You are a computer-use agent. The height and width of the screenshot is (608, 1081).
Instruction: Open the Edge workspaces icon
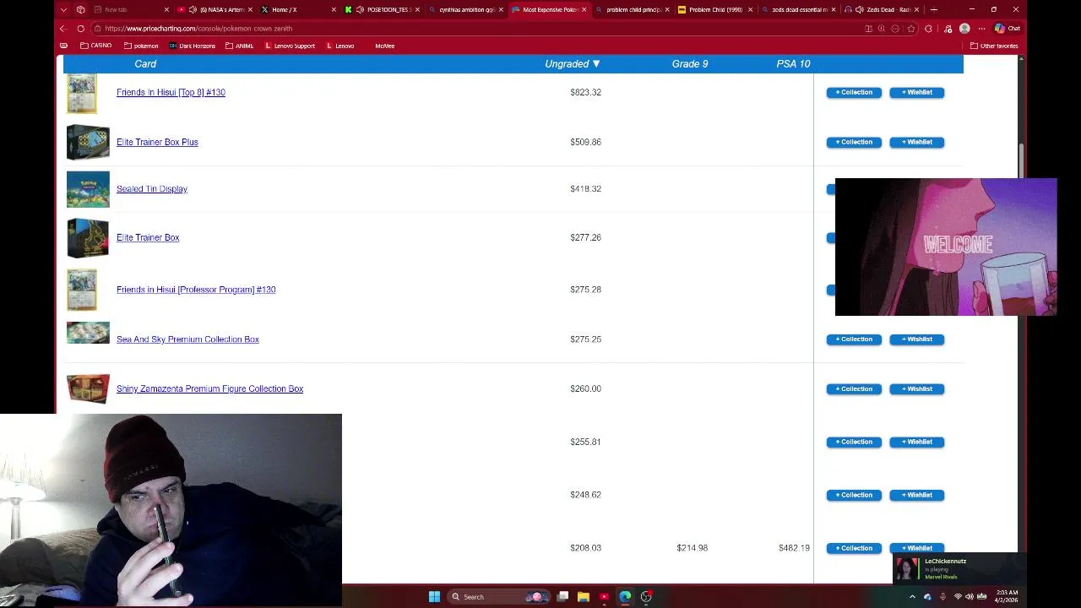point(81,9)
